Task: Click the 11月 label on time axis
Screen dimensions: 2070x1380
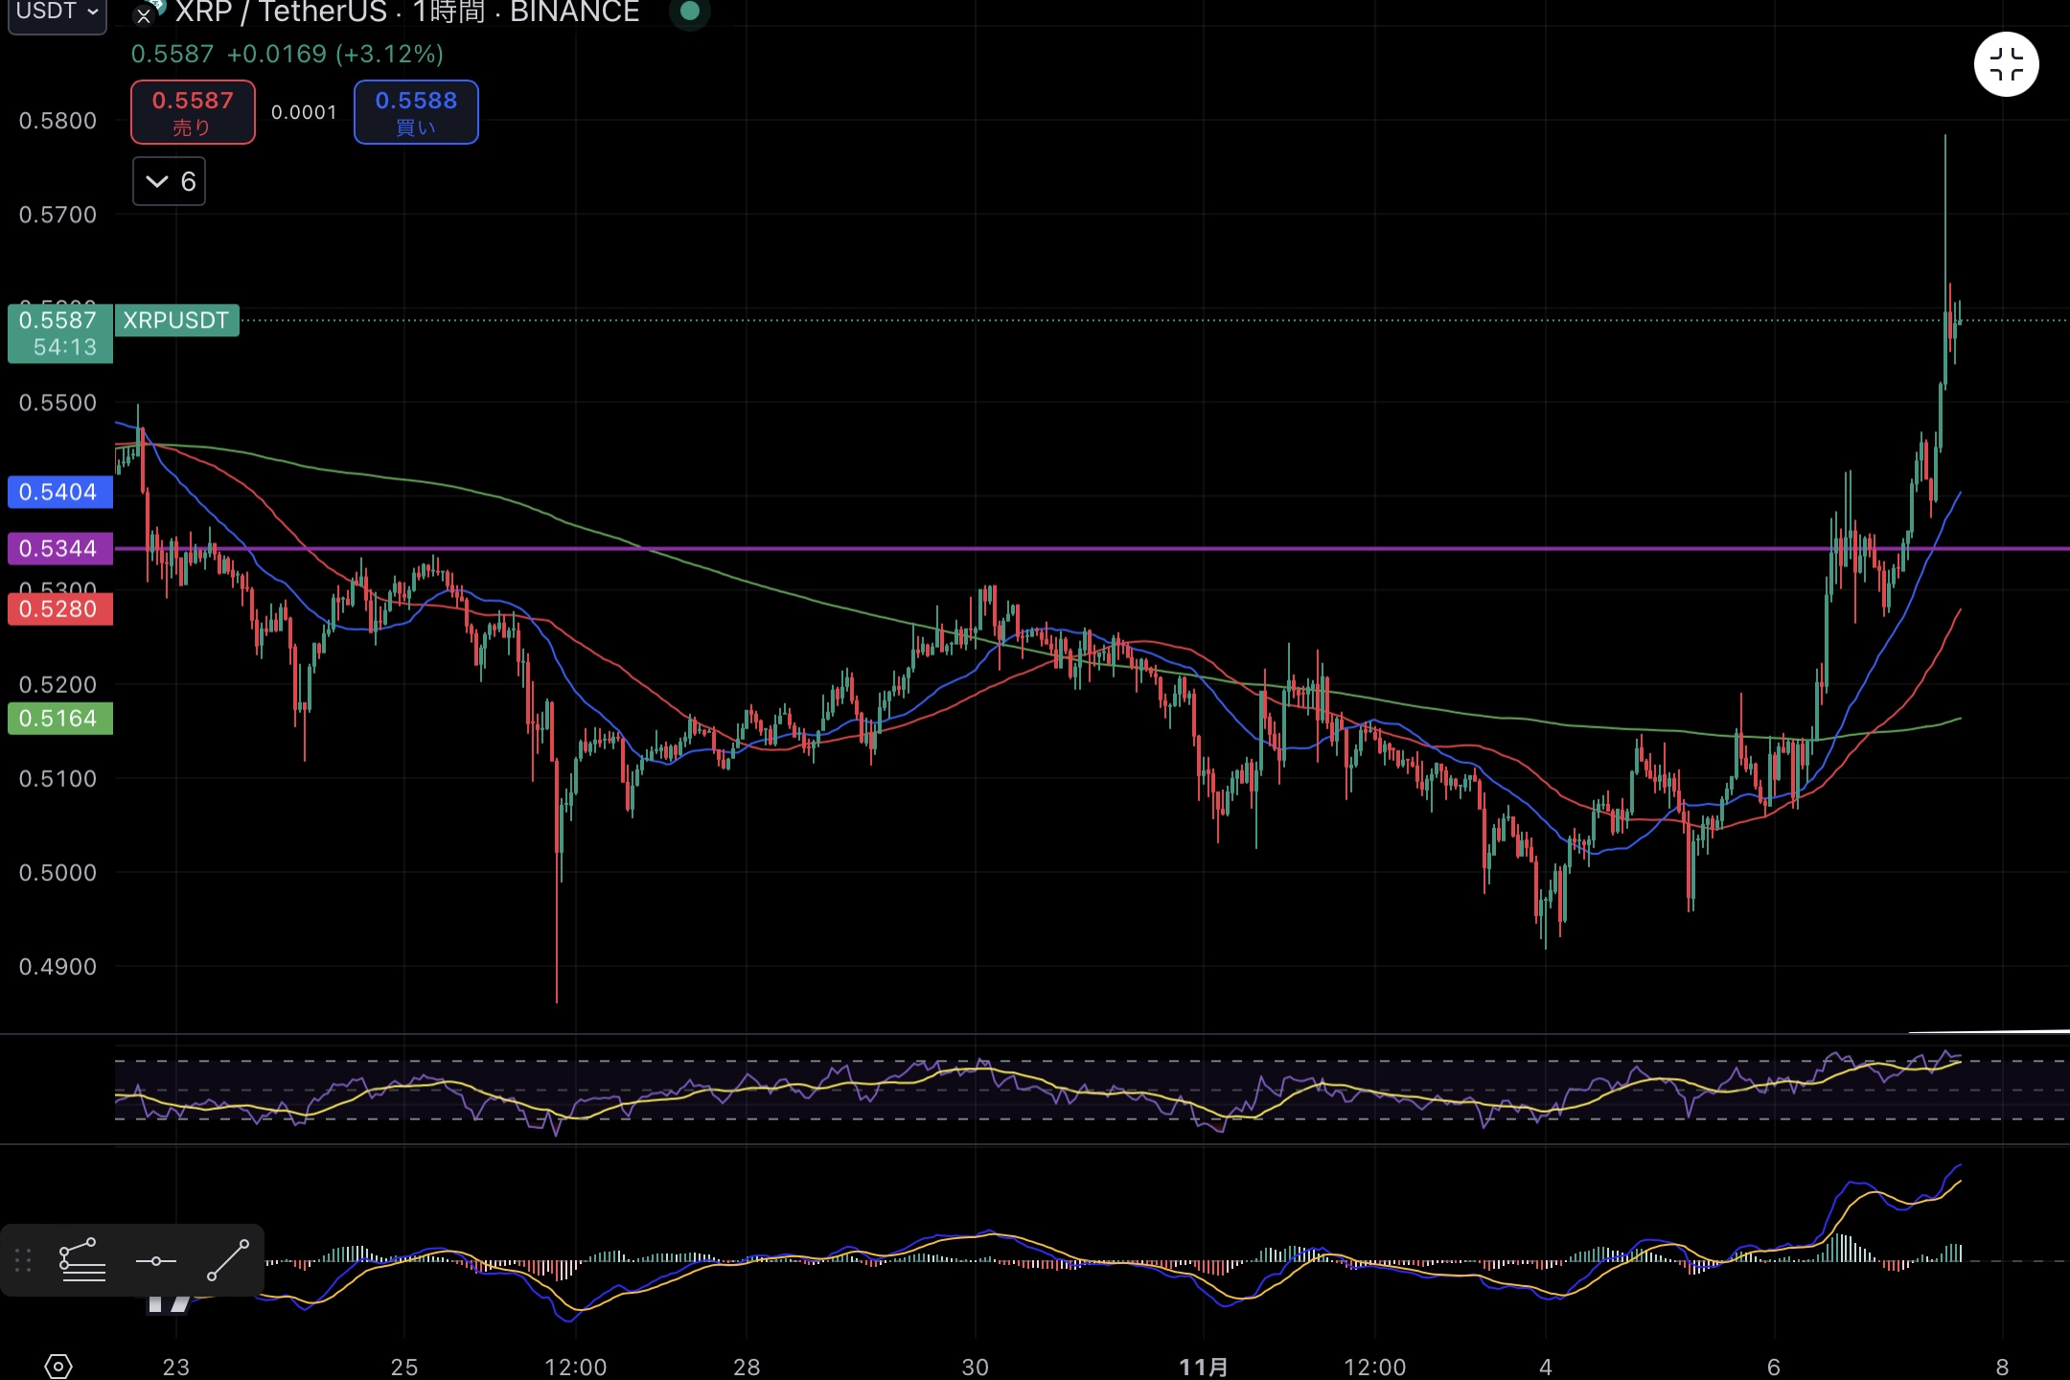Action: tap(1203, 1367)
